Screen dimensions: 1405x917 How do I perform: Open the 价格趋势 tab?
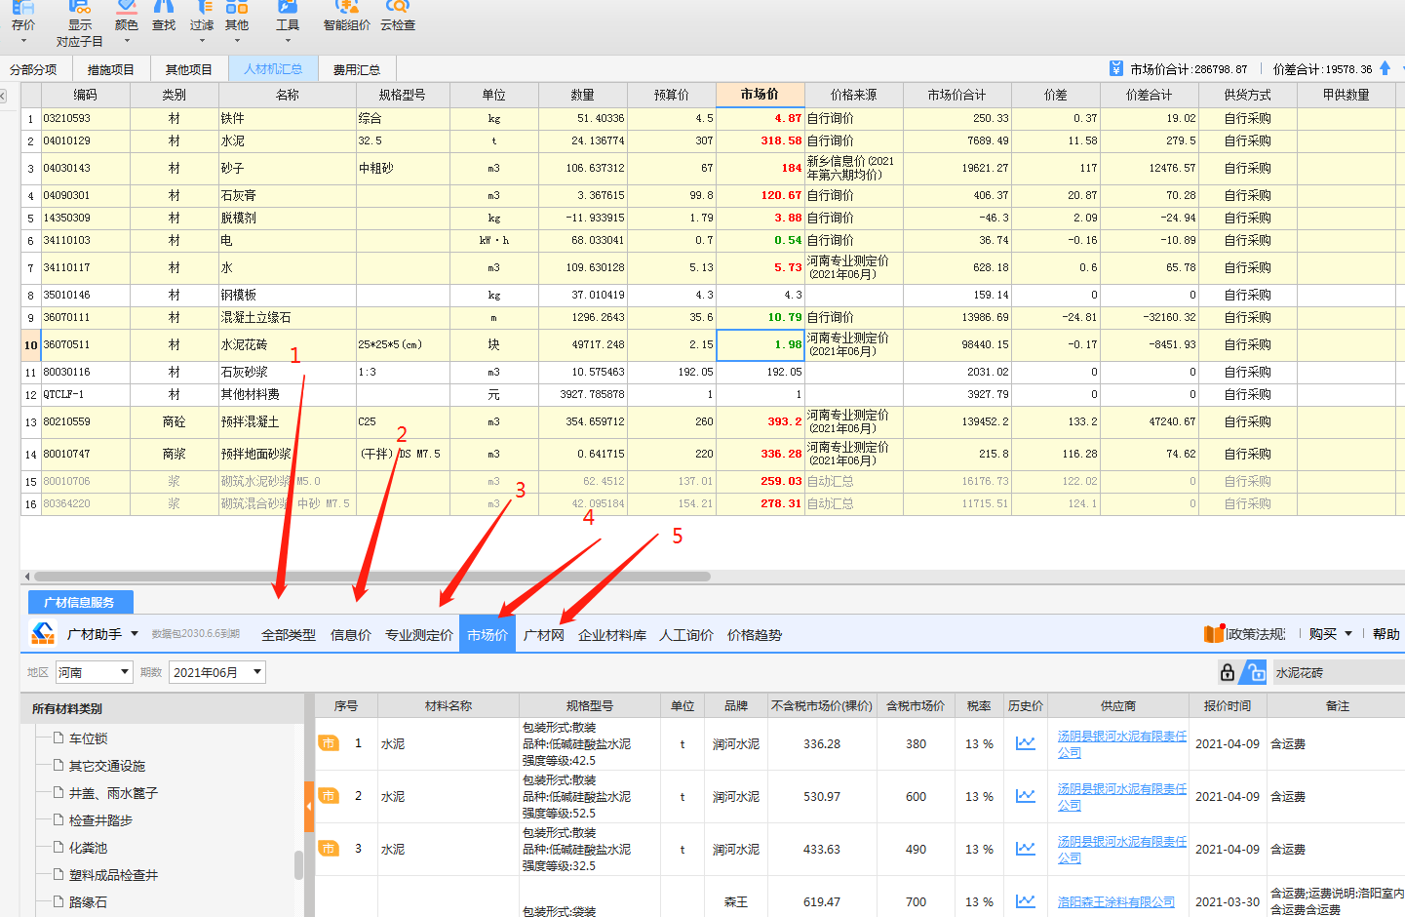coord(755,634)
